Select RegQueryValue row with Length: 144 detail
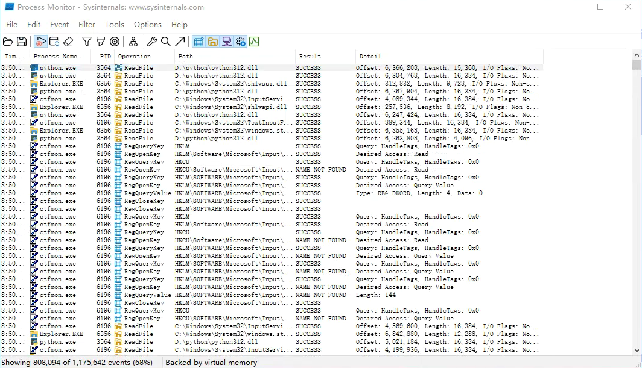This screenshot has width=642, height=368. [272, 295]
